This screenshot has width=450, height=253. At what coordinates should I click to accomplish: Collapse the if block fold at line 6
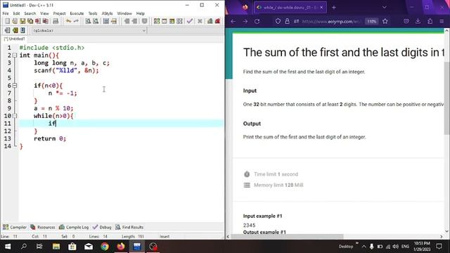click(14, 86)
